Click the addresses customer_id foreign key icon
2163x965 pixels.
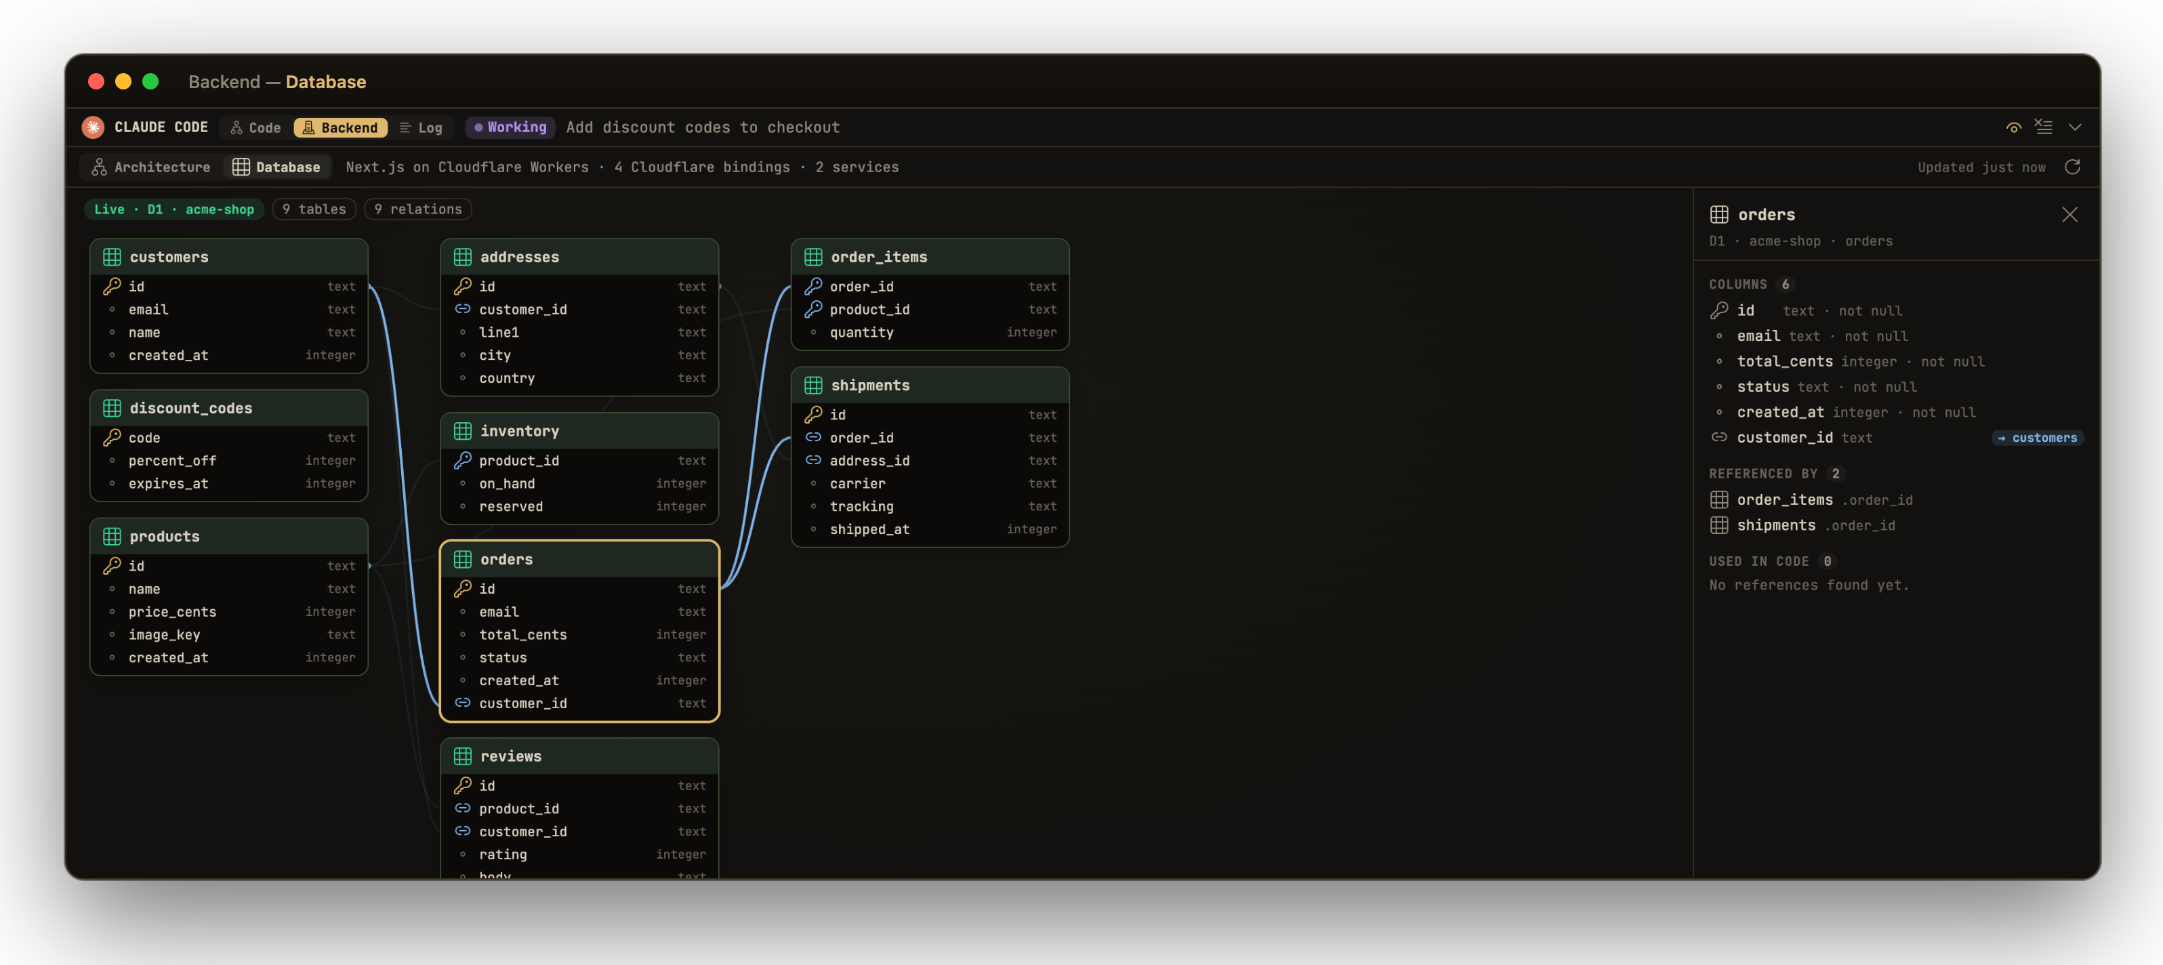(463, 309)
